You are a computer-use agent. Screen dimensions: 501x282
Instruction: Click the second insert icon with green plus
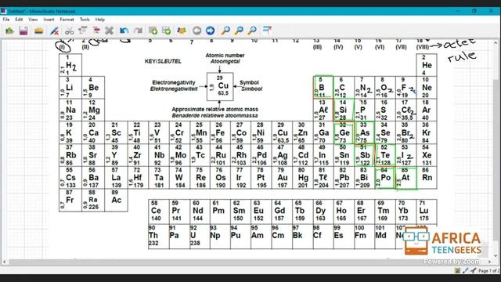tap(167, 31)
